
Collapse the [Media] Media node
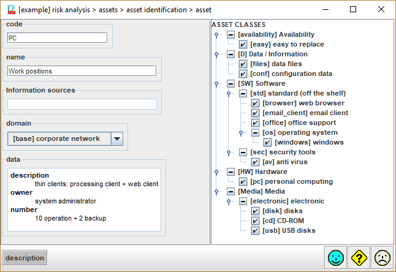pyautogui.click(x=230, y=191)
